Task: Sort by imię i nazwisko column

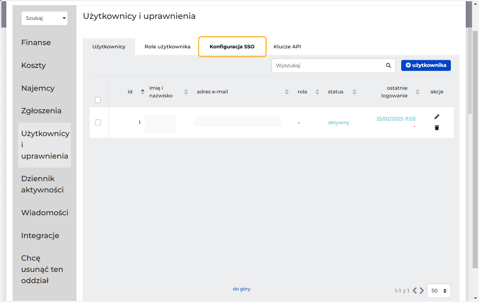Action: click(x=186, y=92)
